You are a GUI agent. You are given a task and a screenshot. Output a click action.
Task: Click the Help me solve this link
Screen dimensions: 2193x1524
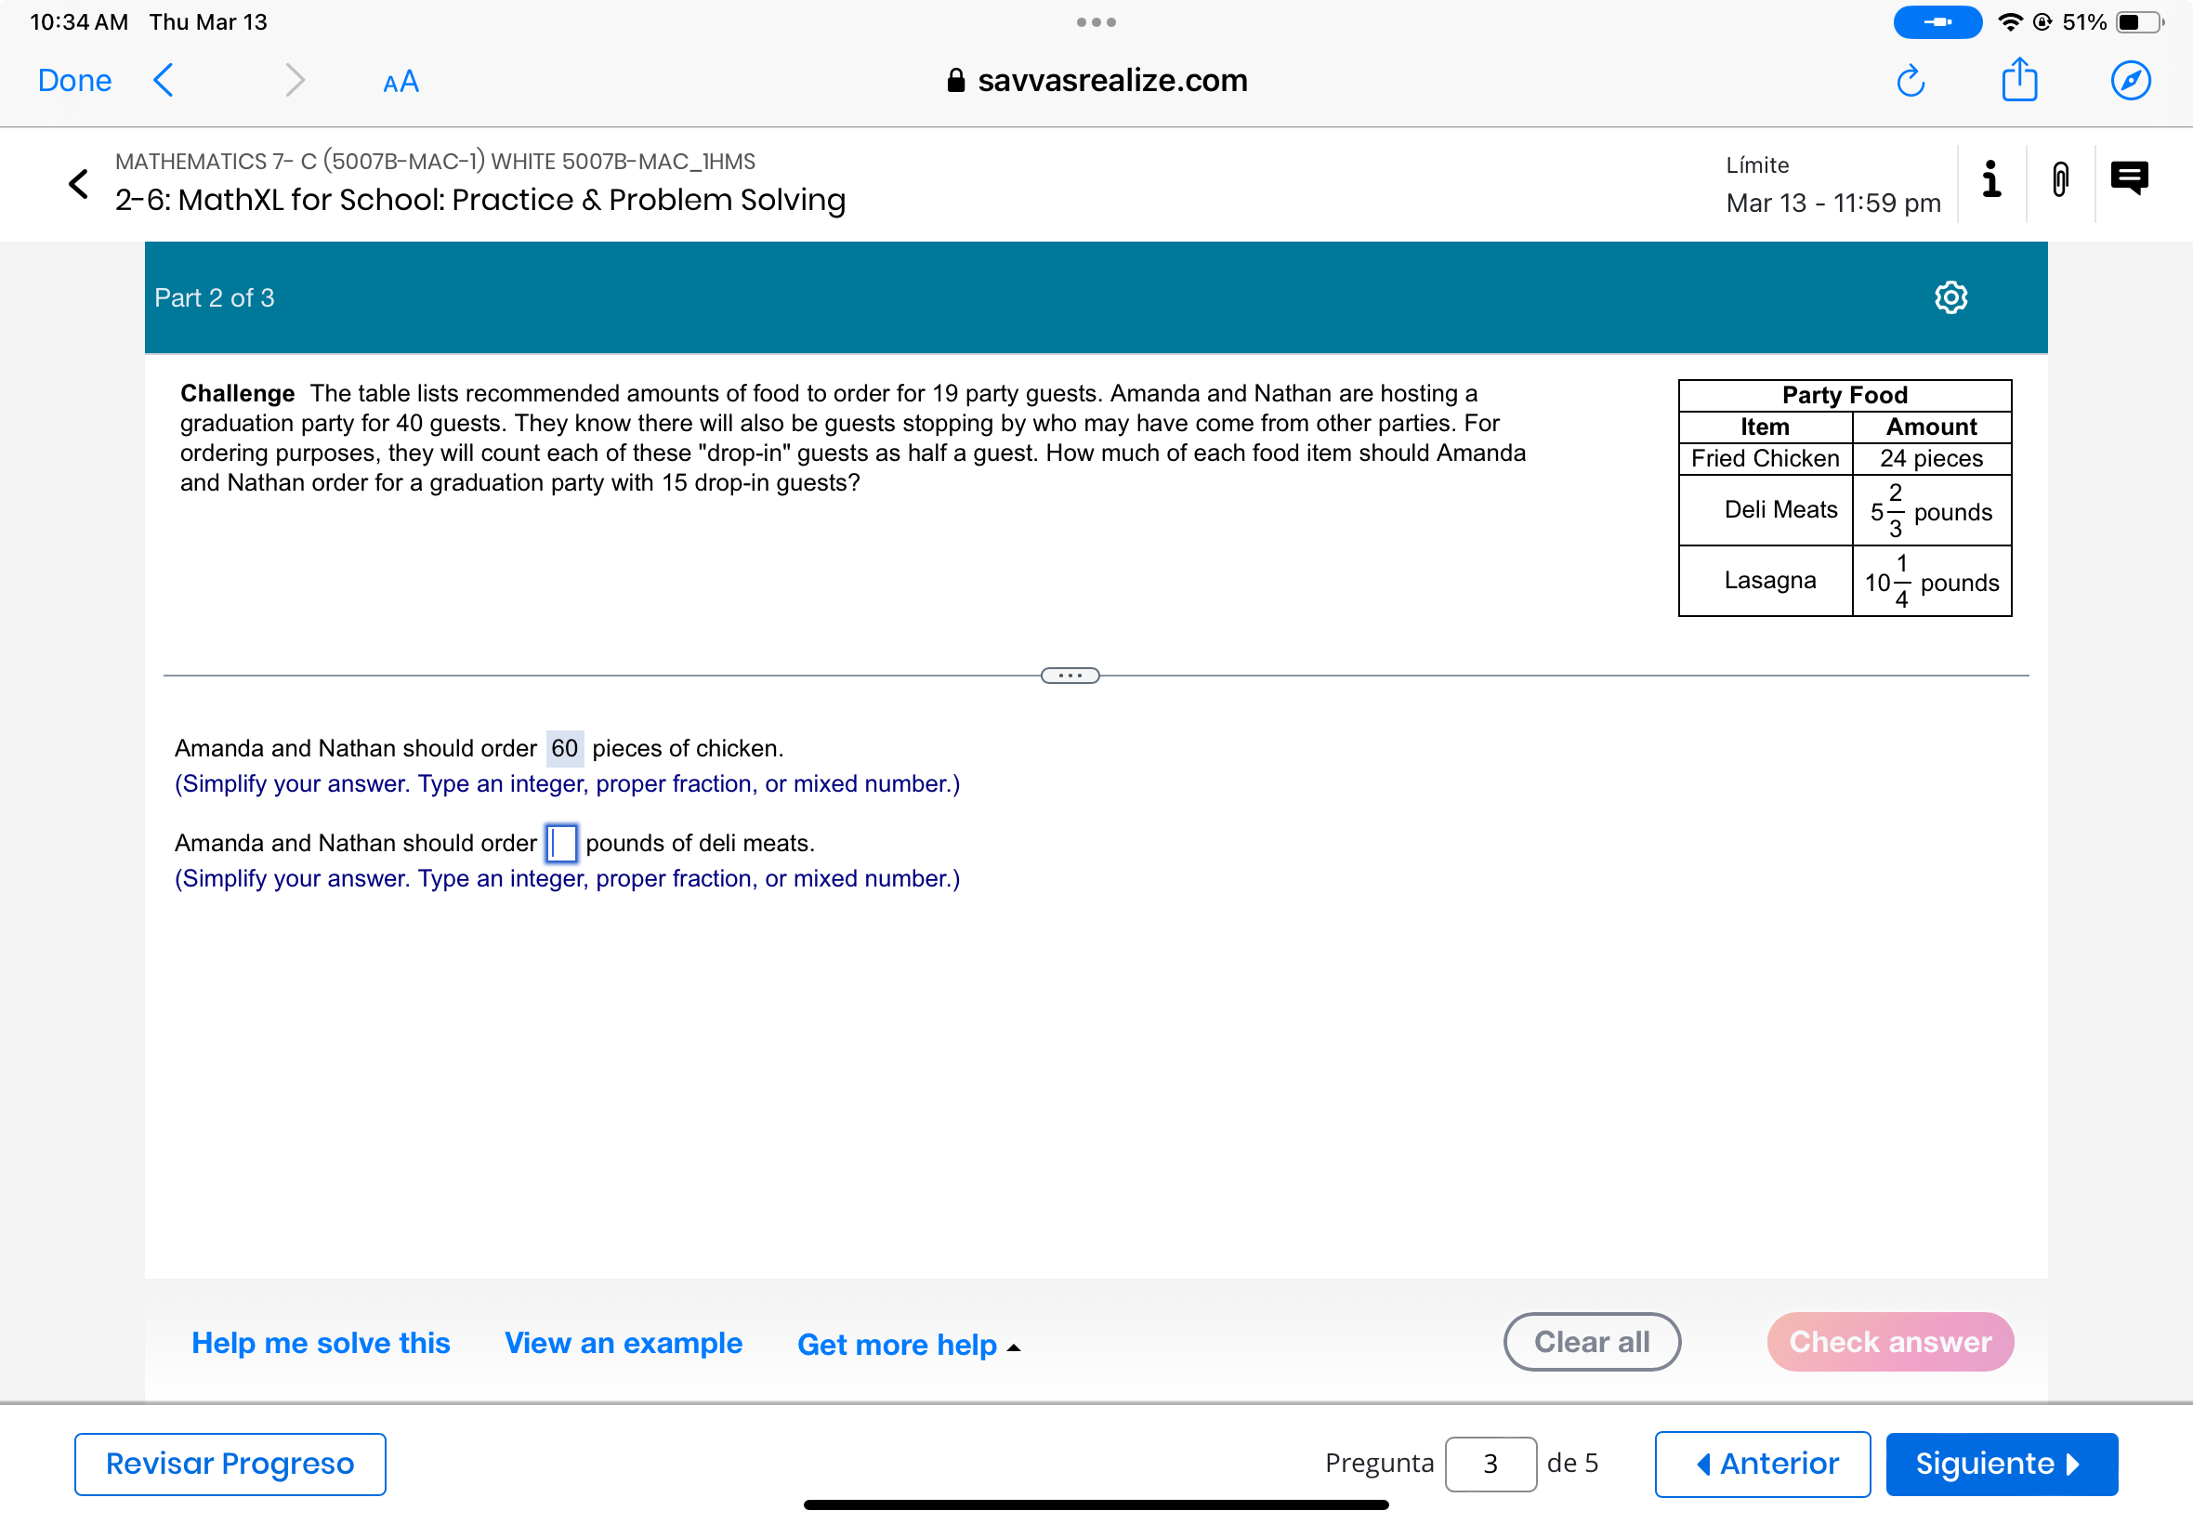click(321, 1343)
